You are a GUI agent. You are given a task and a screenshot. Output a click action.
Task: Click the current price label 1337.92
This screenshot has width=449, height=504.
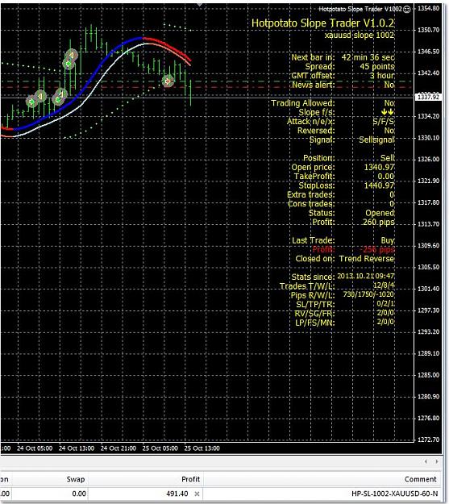[x=428, y=97]
